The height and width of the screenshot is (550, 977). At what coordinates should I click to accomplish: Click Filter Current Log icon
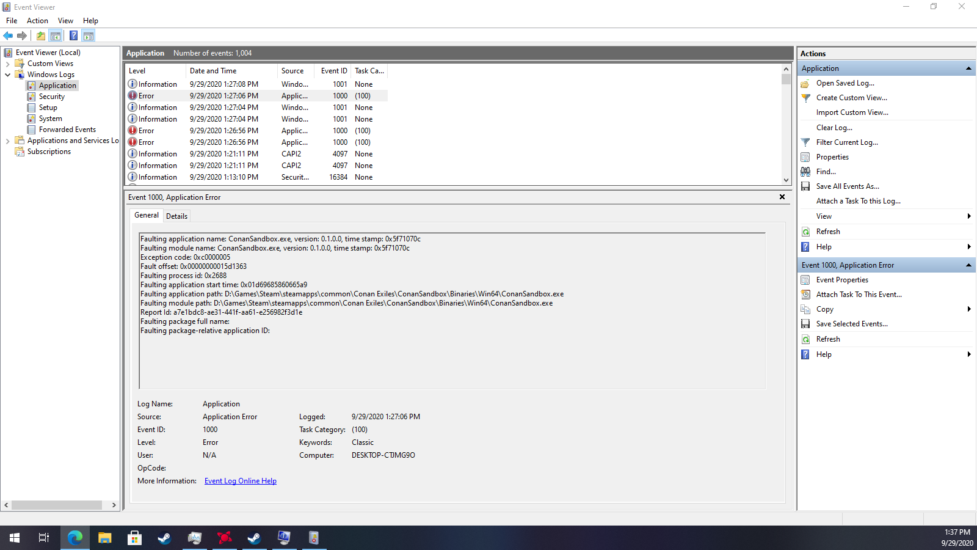805,142
